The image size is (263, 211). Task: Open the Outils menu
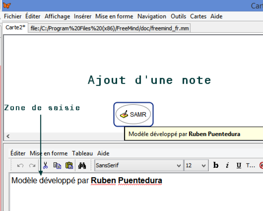coord(179,16)
